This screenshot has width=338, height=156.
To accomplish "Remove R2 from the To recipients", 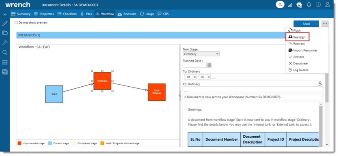I will [x=208, y=77].
